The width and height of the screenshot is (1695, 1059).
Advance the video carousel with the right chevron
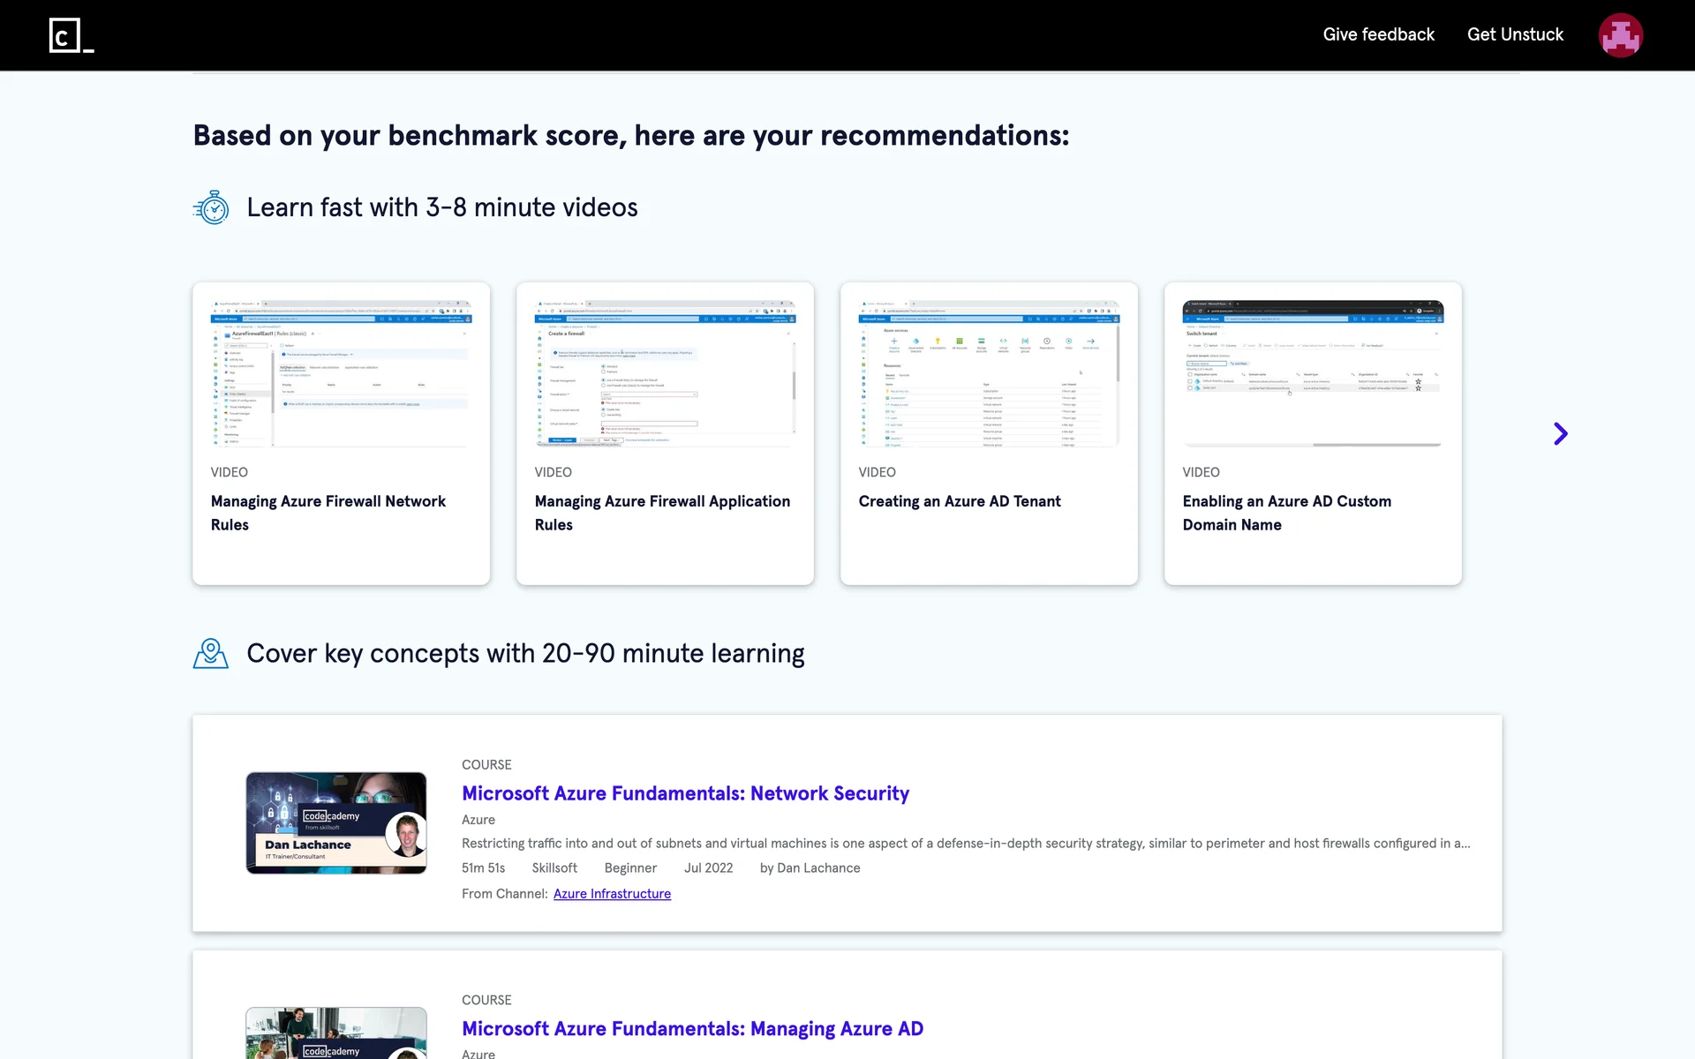pyautogui.click(x=1560, y=433)
